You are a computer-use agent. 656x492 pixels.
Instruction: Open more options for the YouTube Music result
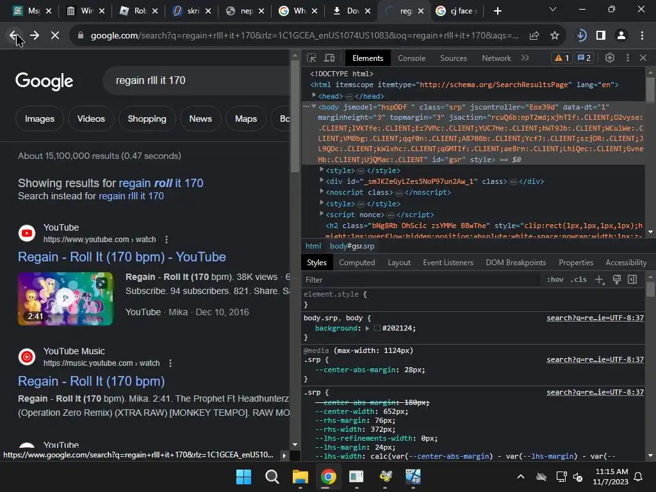pyautogui.click(x=170, y=363)
